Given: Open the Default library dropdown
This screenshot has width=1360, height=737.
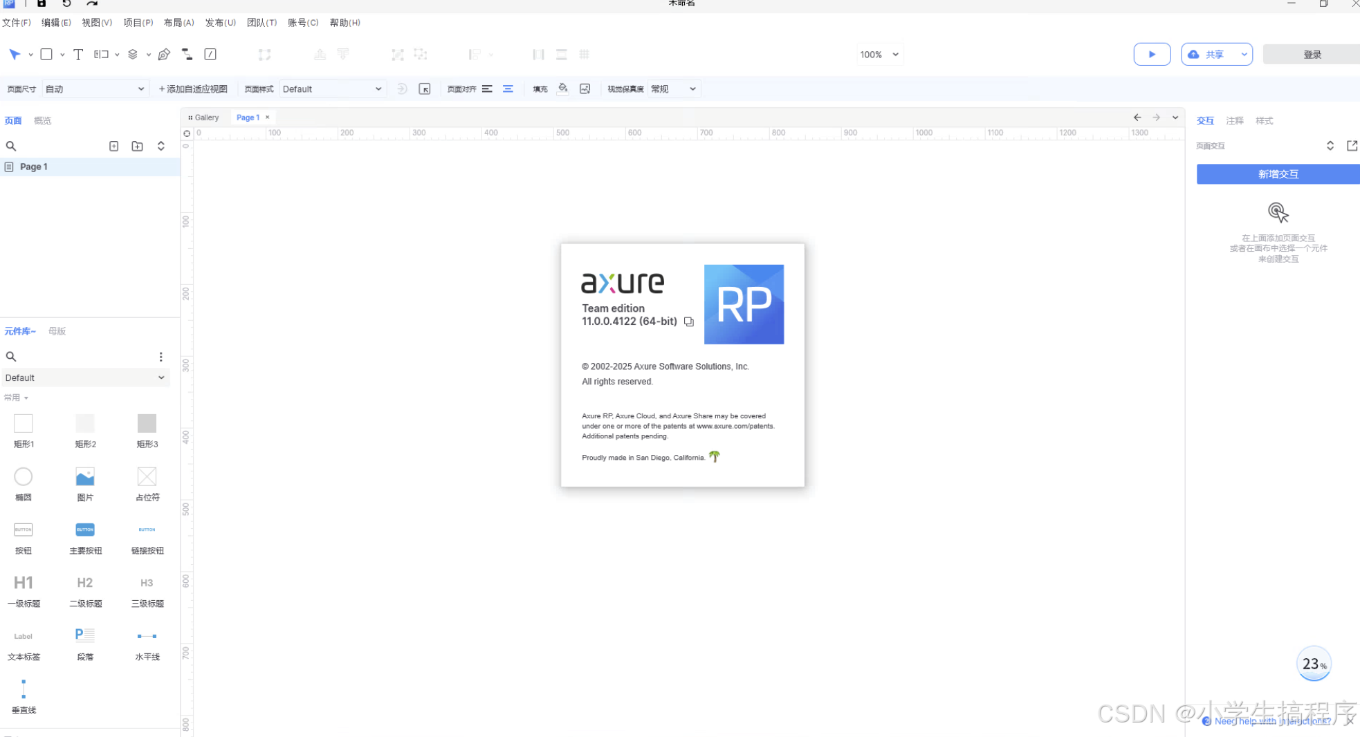Looking at the screenshot, I should click(x=84, y=378).
